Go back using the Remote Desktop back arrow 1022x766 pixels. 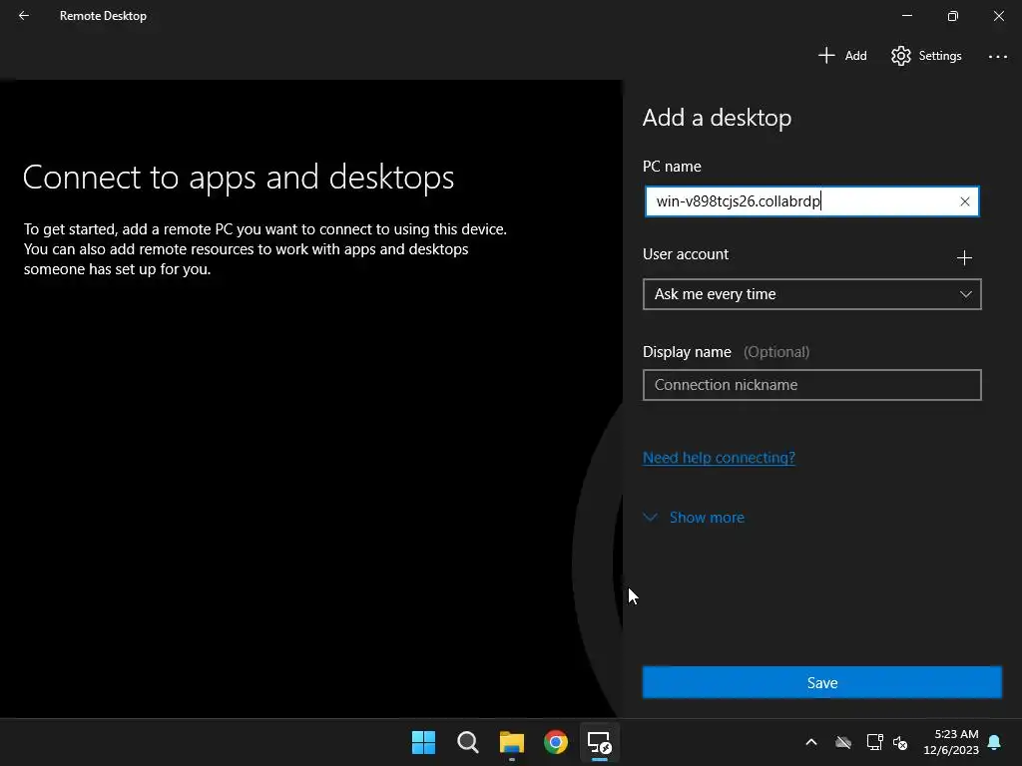tap(24, 16)
